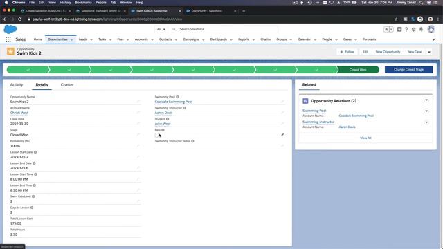The height and width of the screenshot is (249, 443).
Task: Open the App Launcher grid icon
Action: click(x=8, y=39)
